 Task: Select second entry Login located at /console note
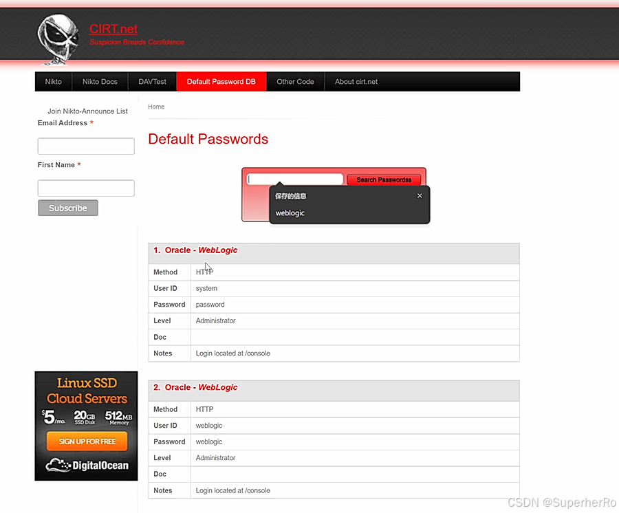click(233, 490)
